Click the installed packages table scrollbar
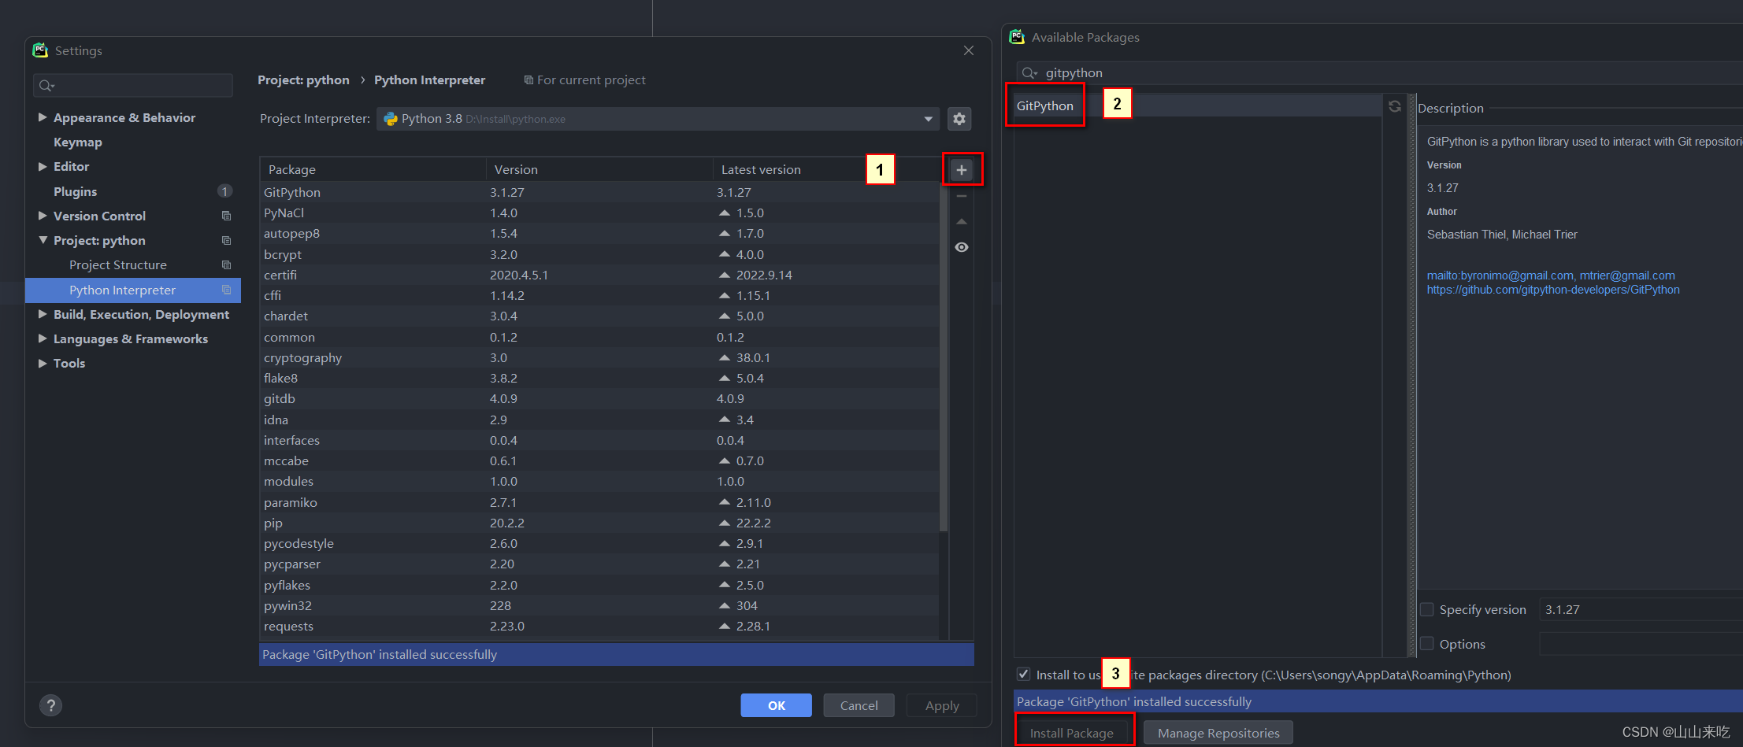 pyautogui.click(x=944, y=358)
